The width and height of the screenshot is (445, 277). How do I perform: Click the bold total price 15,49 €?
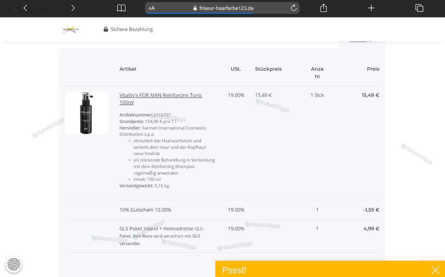pyautogui.click(x=370, y=95)
